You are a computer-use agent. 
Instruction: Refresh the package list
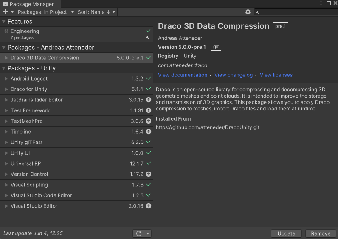(x=138, y=233)
